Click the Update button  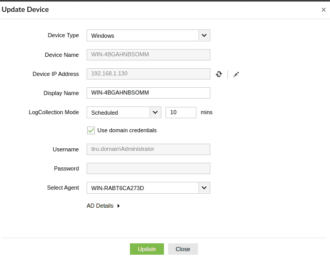[146, 249]
